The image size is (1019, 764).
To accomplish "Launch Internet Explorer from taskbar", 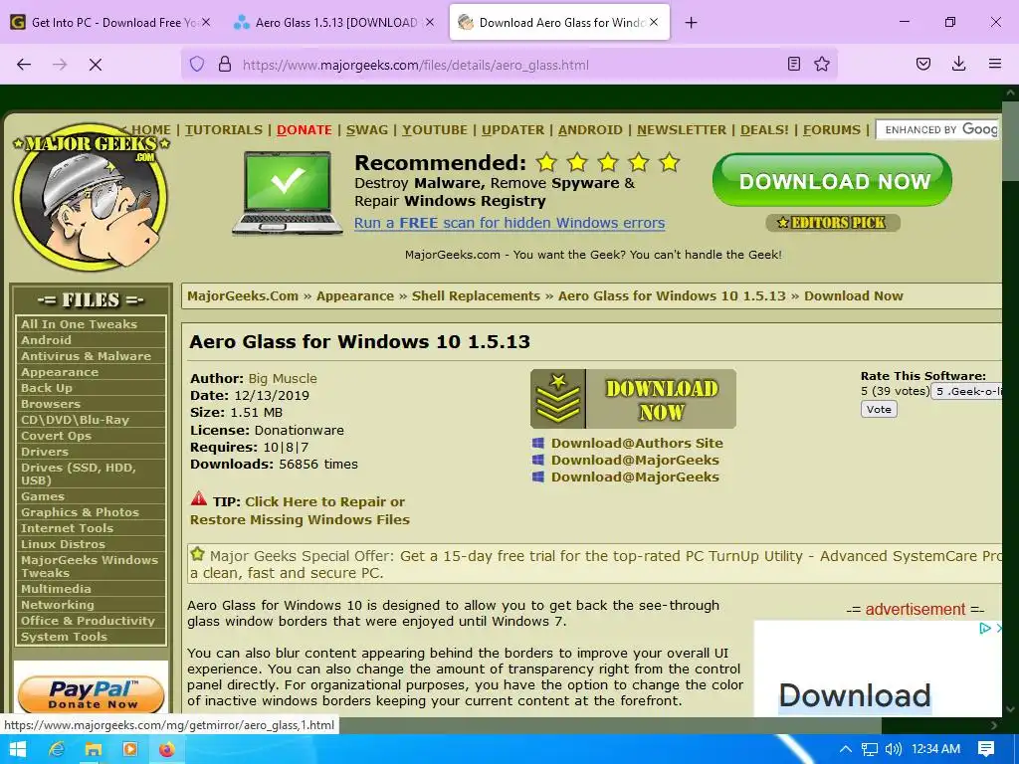I will click(x=57, y=749).
